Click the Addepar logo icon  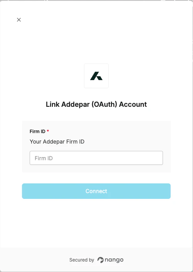coord(96,76)
